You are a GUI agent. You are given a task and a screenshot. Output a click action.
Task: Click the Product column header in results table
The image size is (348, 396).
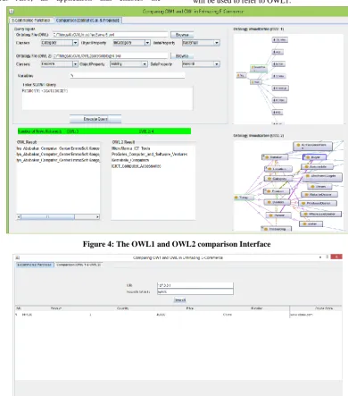click(56, 308)
